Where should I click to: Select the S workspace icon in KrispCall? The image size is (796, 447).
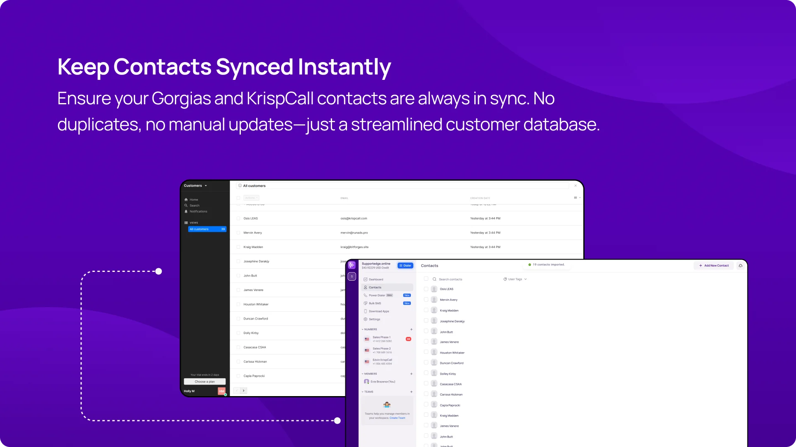click(x=352, y=276)
